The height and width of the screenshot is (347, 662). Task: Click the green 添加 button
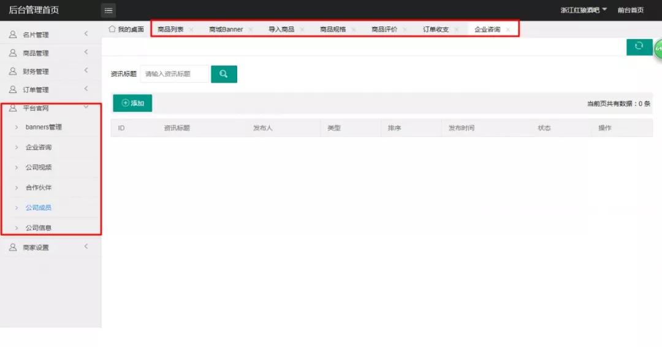[x=132, y=103]
